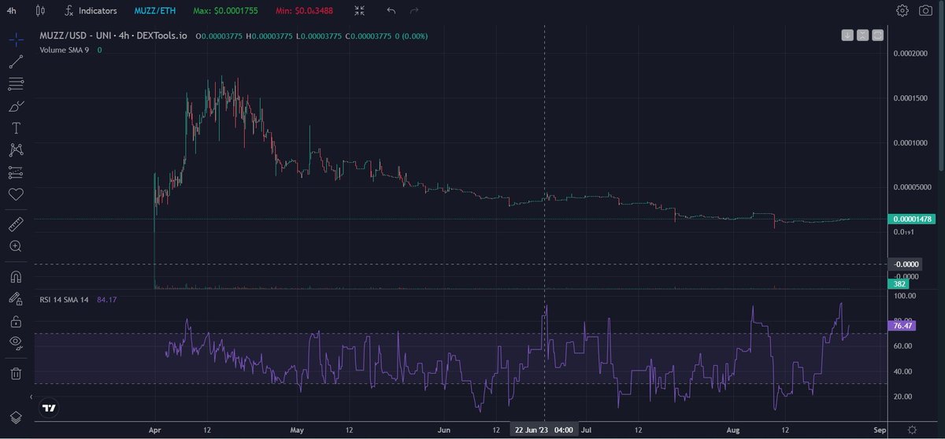Remove drawings with the trash icon
The image size is (945, 439).
[15, 374]
